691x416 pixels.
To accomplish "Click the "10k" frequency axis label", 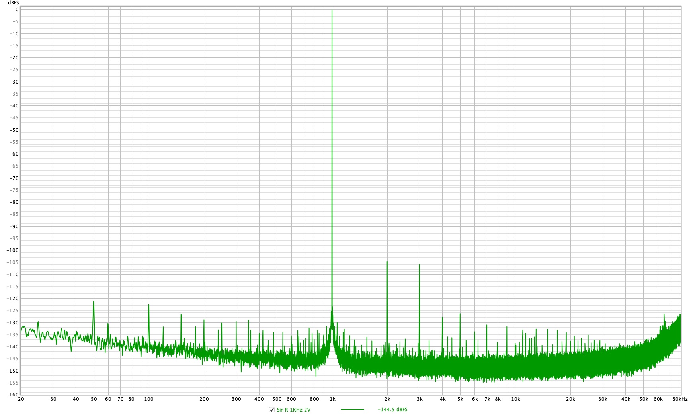I will (515, 399).
